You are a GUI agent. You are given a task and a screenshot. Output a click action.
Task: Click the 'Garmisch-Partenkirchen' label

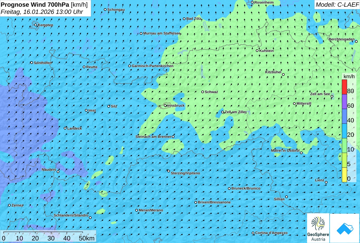[152, 66]
